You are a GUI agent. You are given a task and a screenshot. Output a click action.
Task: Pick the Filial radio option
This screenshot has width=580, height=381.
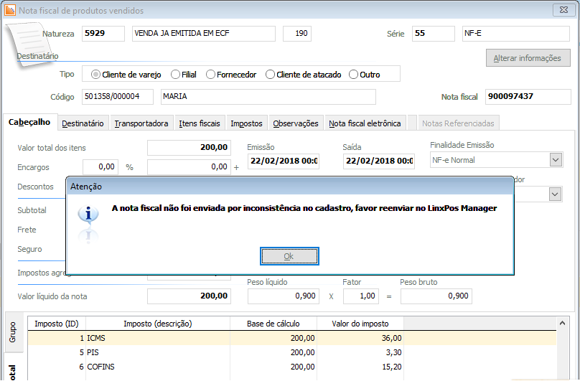tap(174, 75)
